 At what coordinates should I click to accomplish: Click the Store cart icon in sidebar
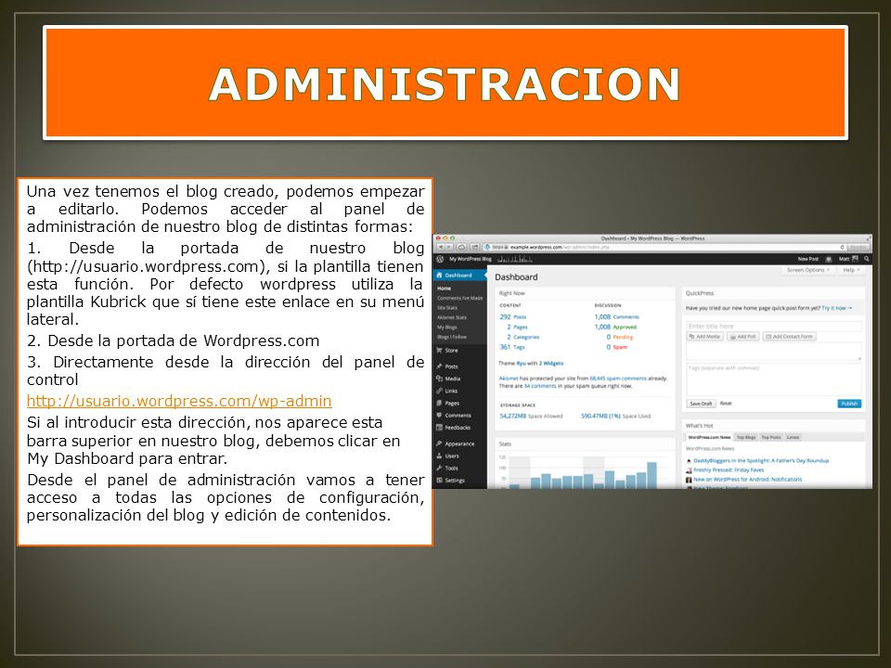coord(439,351)
